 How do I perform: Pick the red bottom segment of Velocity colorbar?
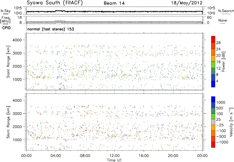click(x=213, y=145)
